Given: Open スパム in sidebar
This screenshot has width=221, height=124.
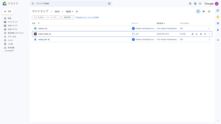Looking at the screenshot, I should click(x=10, y=40).
